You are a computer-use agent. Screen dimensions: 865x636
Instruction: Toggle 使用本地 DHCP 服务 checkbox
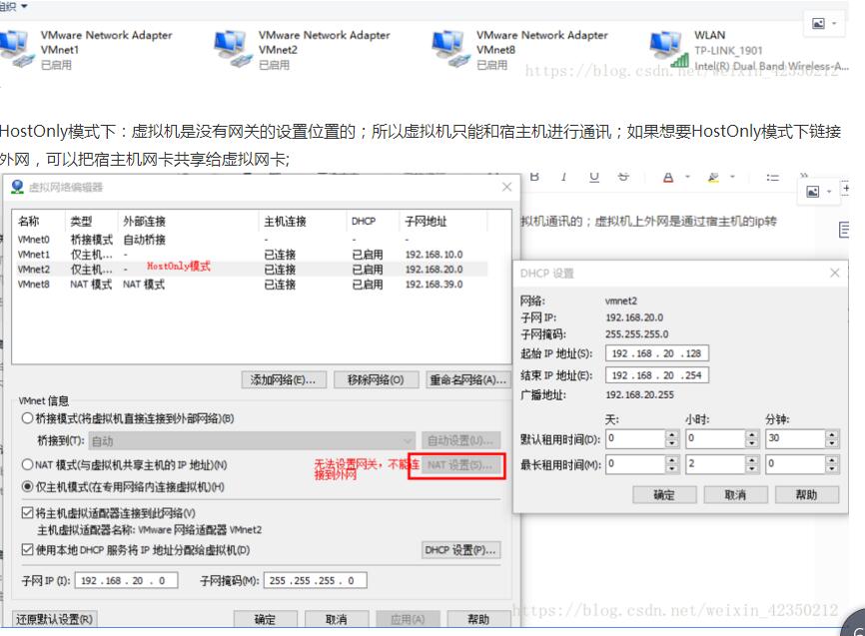(27, 549)
